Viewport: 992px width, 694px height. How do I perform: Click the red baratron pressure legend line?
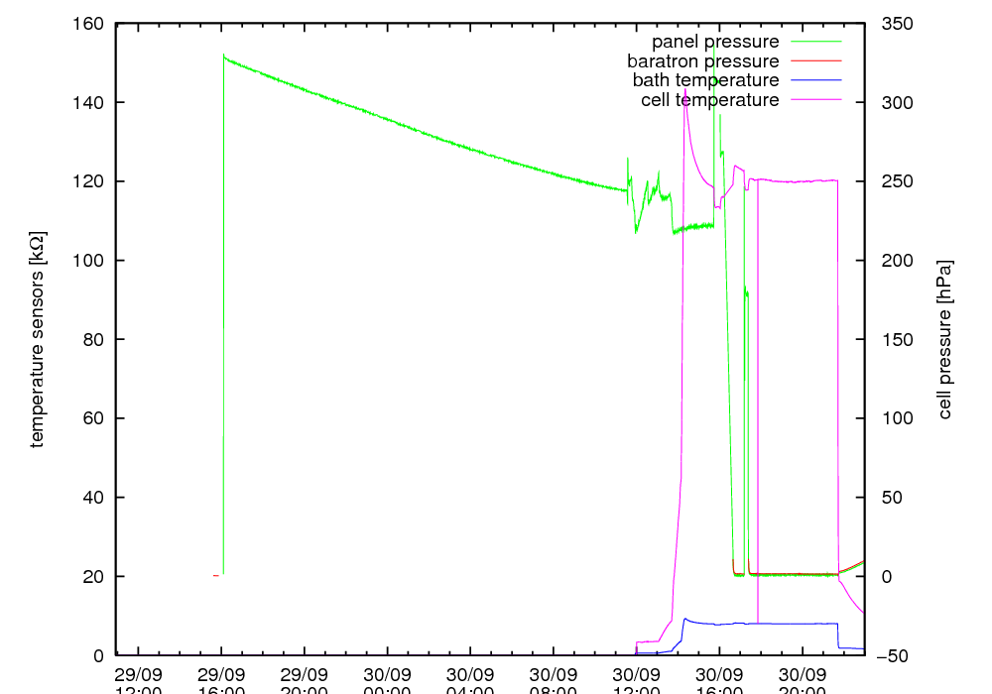813,61
